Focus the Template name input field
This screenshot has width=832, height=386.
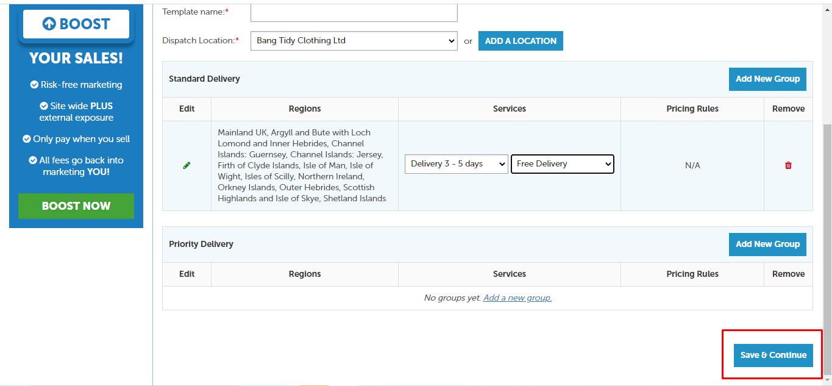(354, 12)
